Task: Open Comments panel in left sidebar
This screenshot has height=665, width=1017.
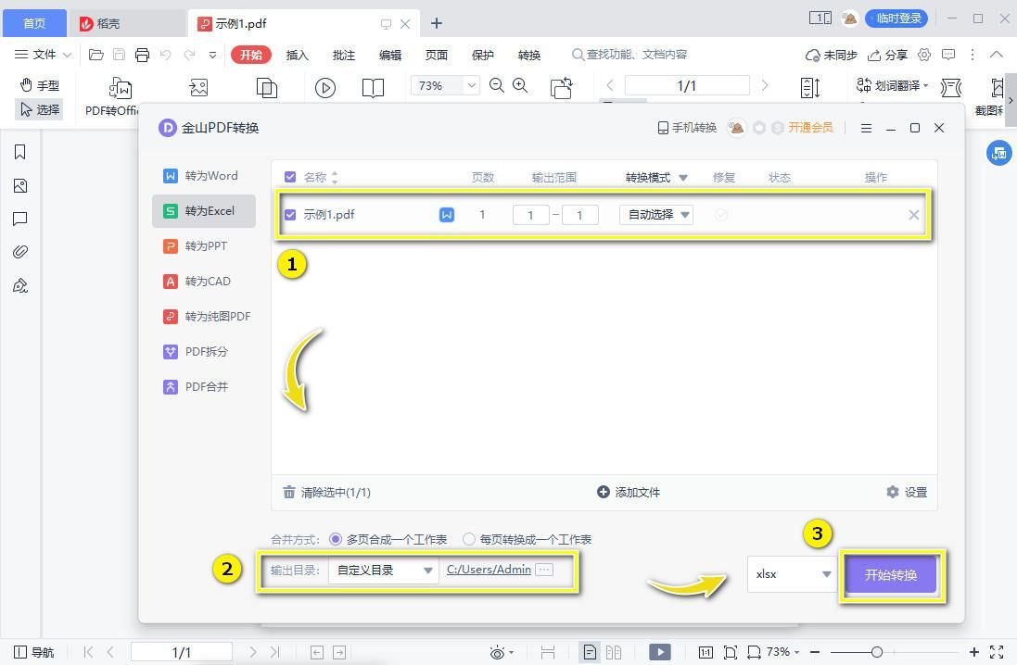Action: tap(20, 219)
